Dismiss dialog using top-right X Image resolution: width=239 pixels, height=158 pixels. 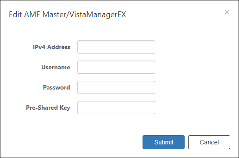point(227,12)
